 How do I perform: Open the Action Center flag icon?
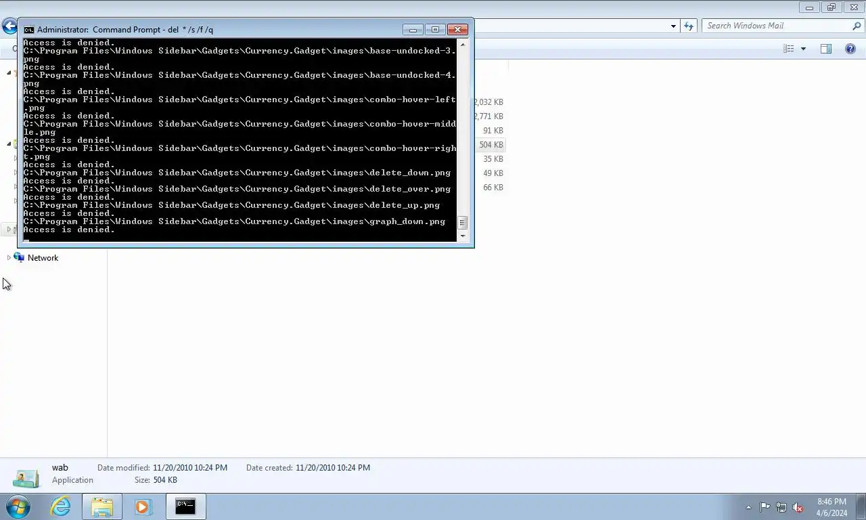tap(765, 507)
